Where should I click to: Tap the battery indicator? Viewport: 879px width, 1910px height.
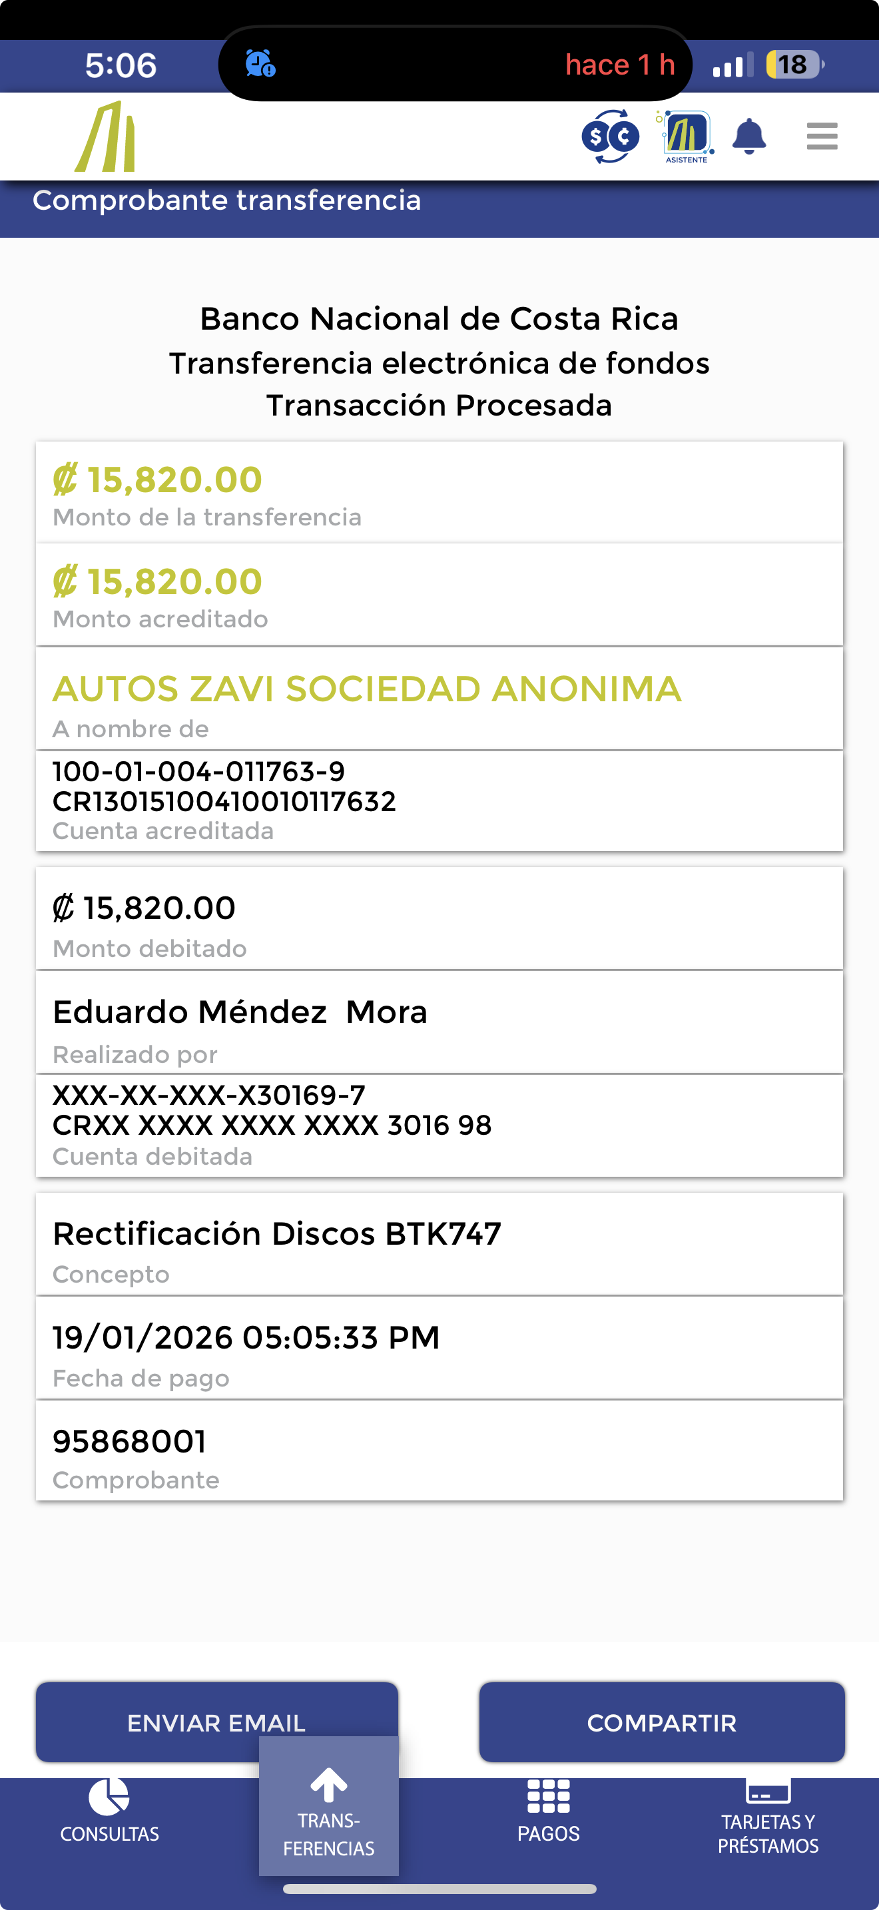794,65
